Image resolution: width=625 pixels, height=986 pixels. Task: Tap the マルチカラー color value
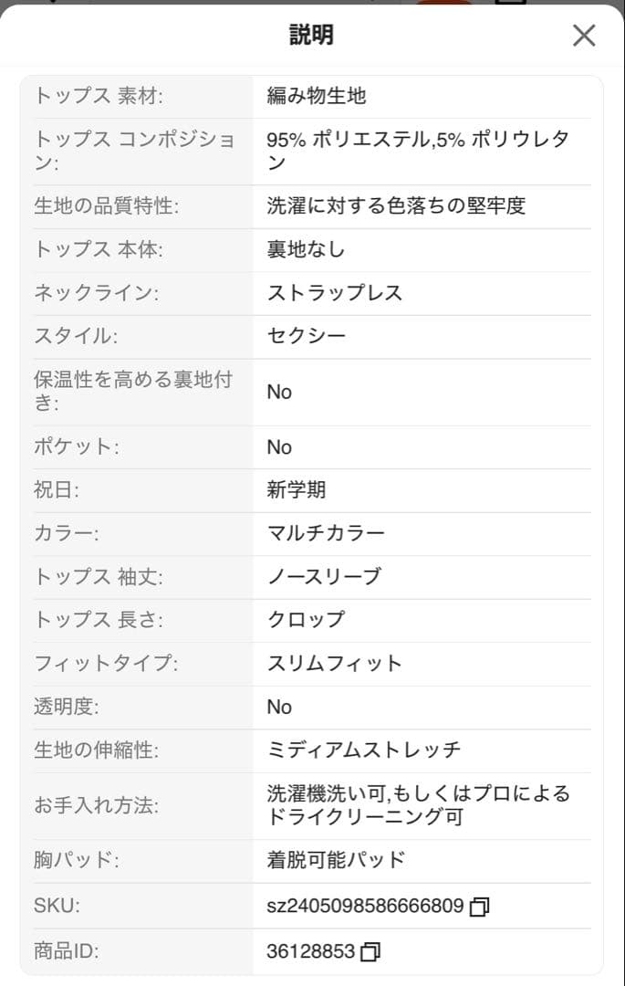[x=326, y=533]
